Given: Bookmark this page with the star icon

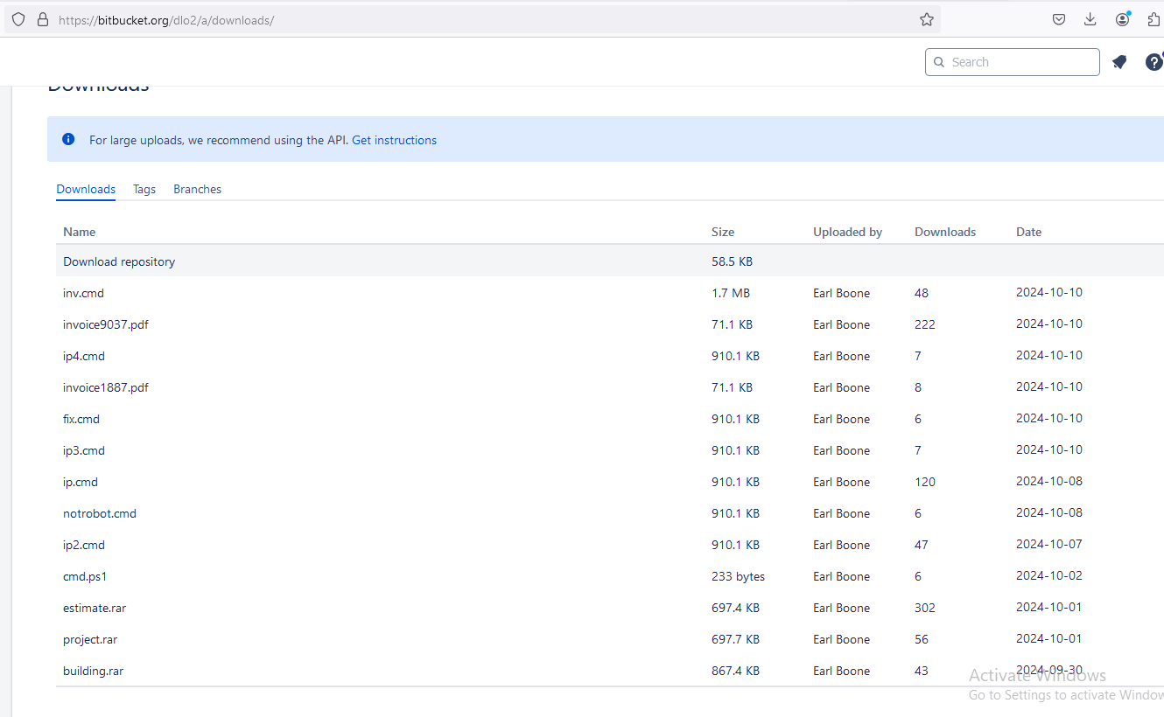Looking at the screenshot, I should click(927, 19).
